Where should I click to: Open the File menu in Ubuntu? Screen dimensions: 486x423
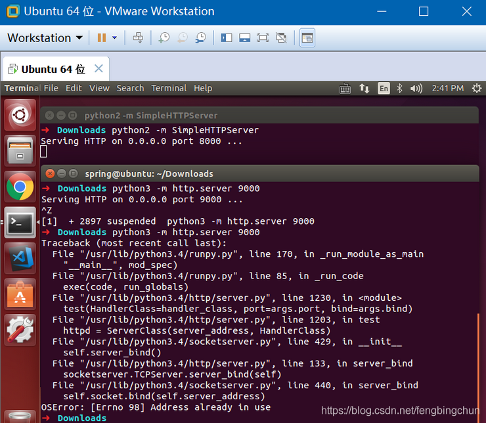pyautogui.click(x=51, y=88)
